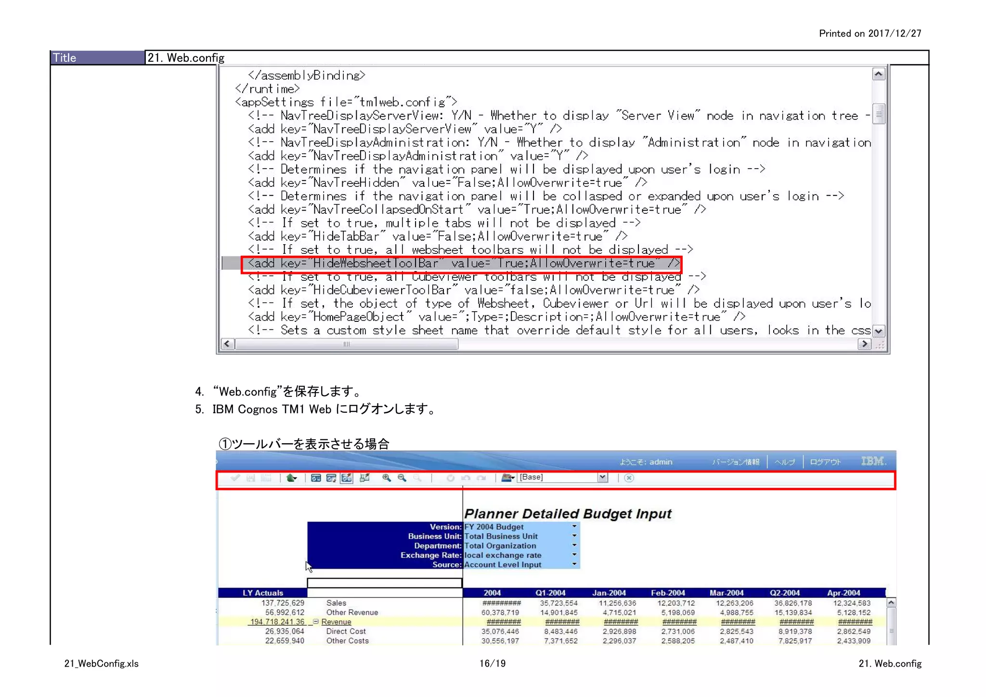This screenshot has height=697, width=986.
Task: Click the config window vertical scrollbar thumb
Action: point(879,114)
